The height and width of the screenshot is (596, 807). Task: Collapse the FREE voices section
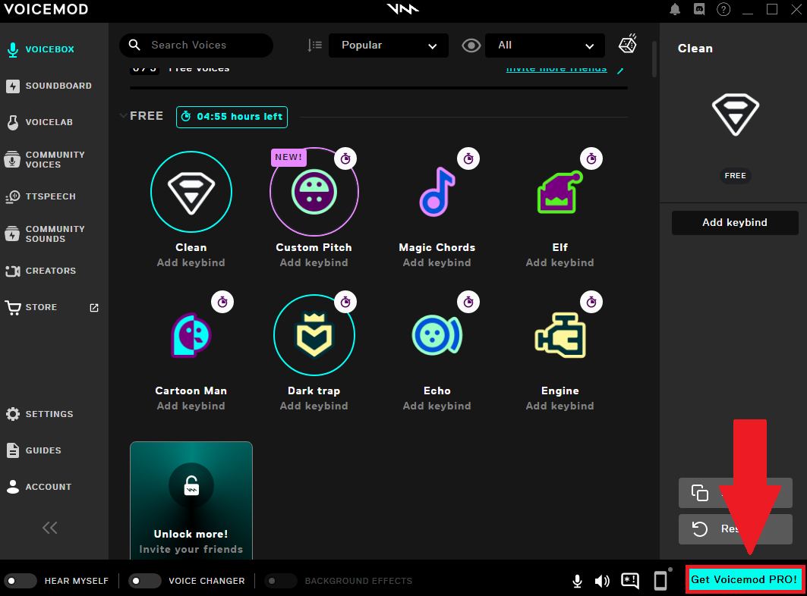tap(123, 116)
